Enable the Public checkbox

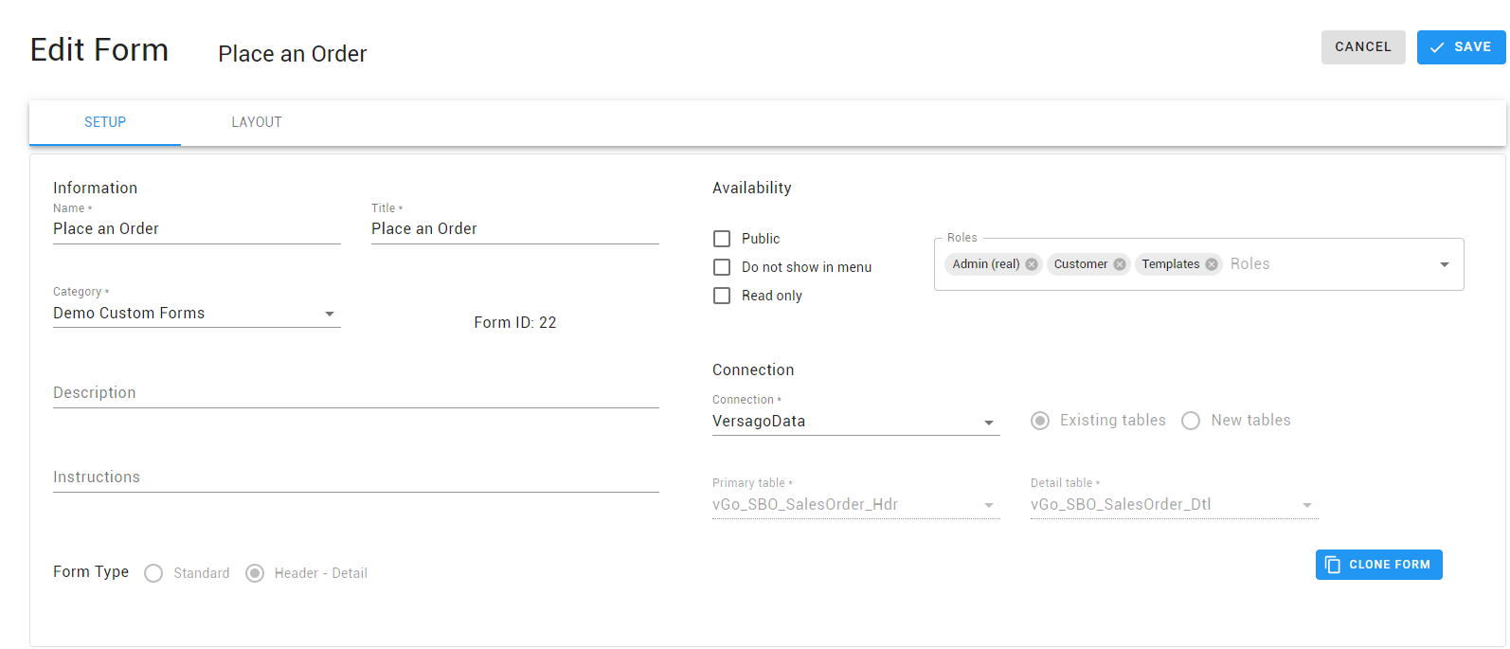(722, 239)
